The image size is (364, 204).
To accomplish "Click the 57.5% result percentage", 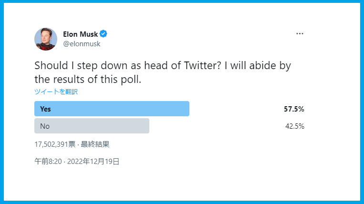I will [294, 109].
